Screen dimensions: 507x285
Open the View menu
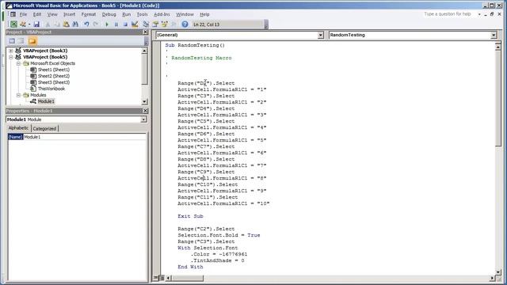tap(52, 14)
